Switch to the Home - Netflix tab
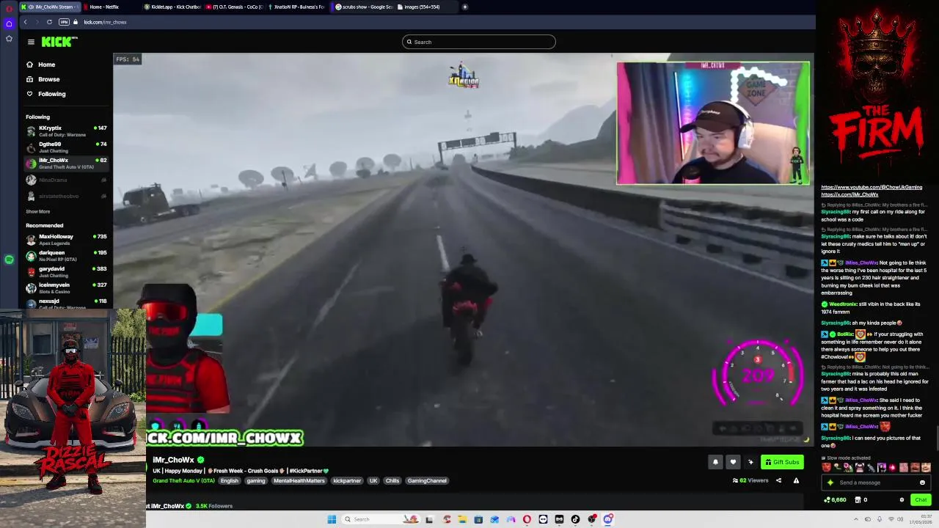 pos(110,7)
